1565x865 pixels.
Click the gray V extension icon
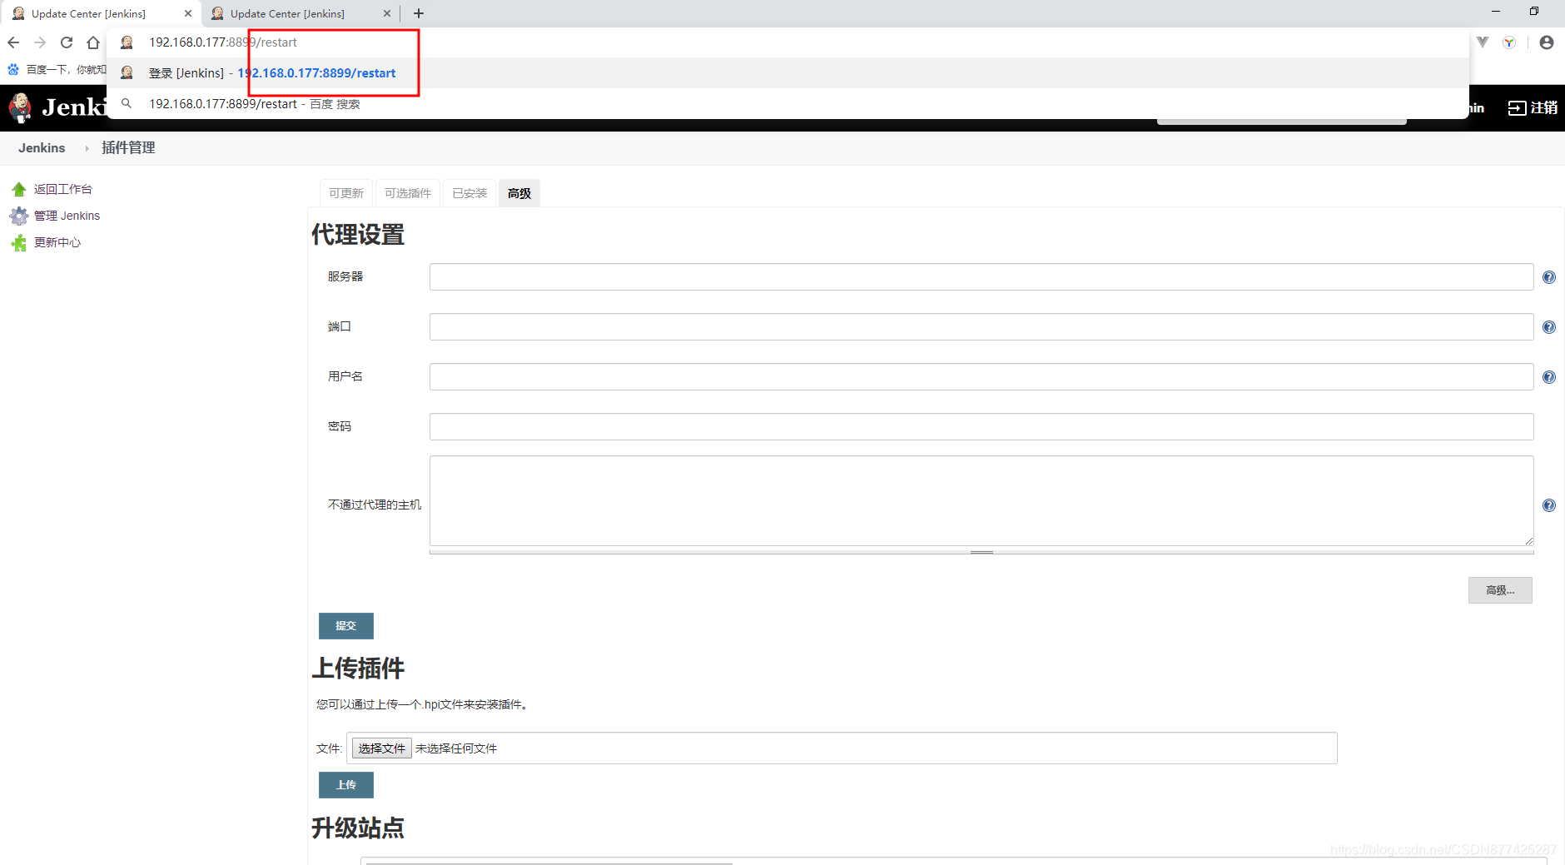point(1483,42)
